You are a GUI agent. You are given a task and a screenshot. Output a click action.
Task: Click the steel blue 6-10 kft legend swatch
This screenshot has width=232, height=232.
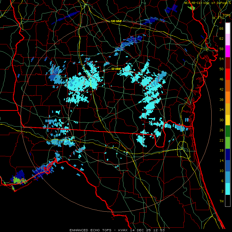click(x=228, y=177)
